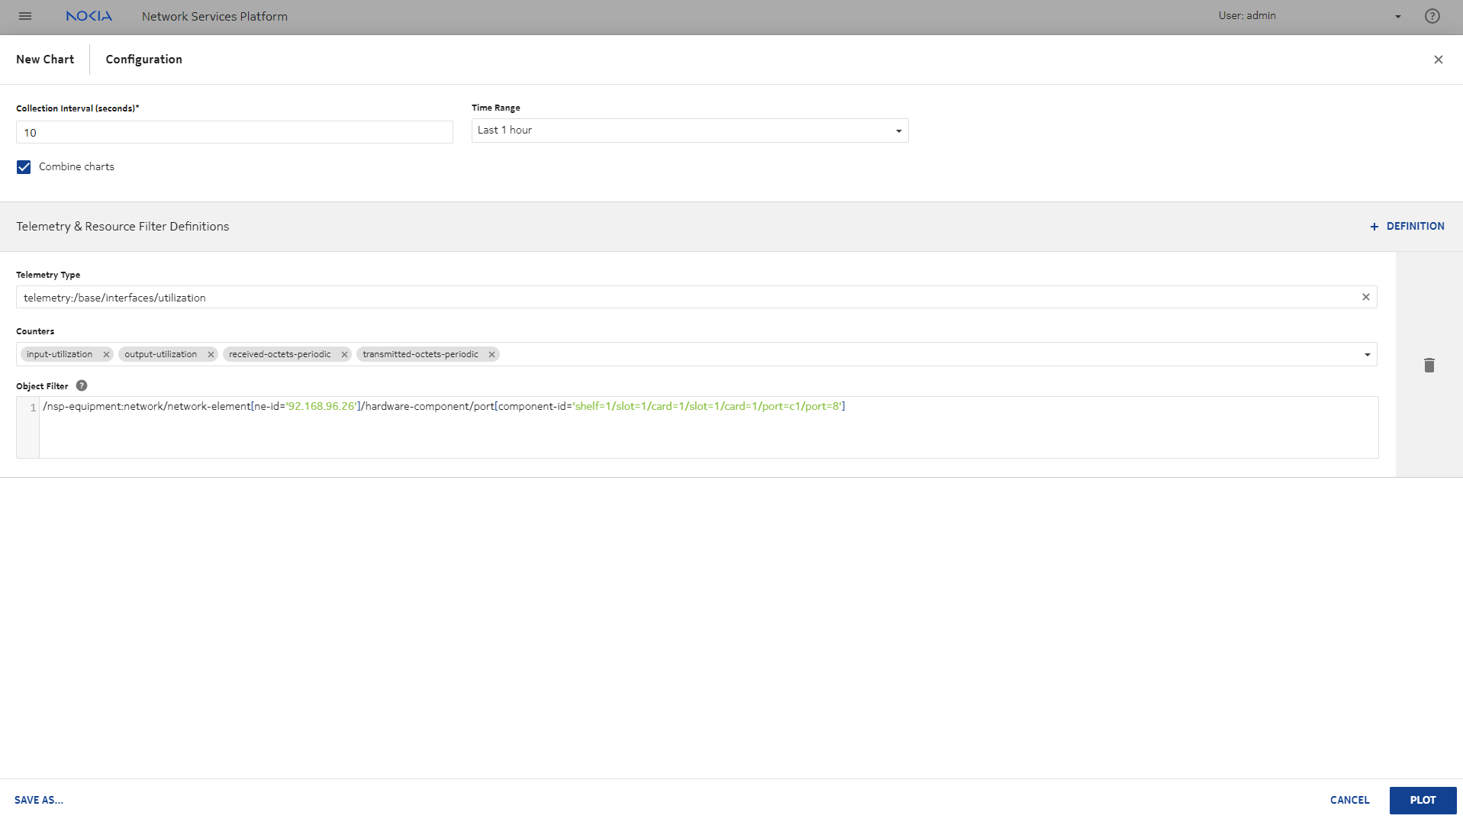Remove the output-utilization counter chip

point(211,354)
